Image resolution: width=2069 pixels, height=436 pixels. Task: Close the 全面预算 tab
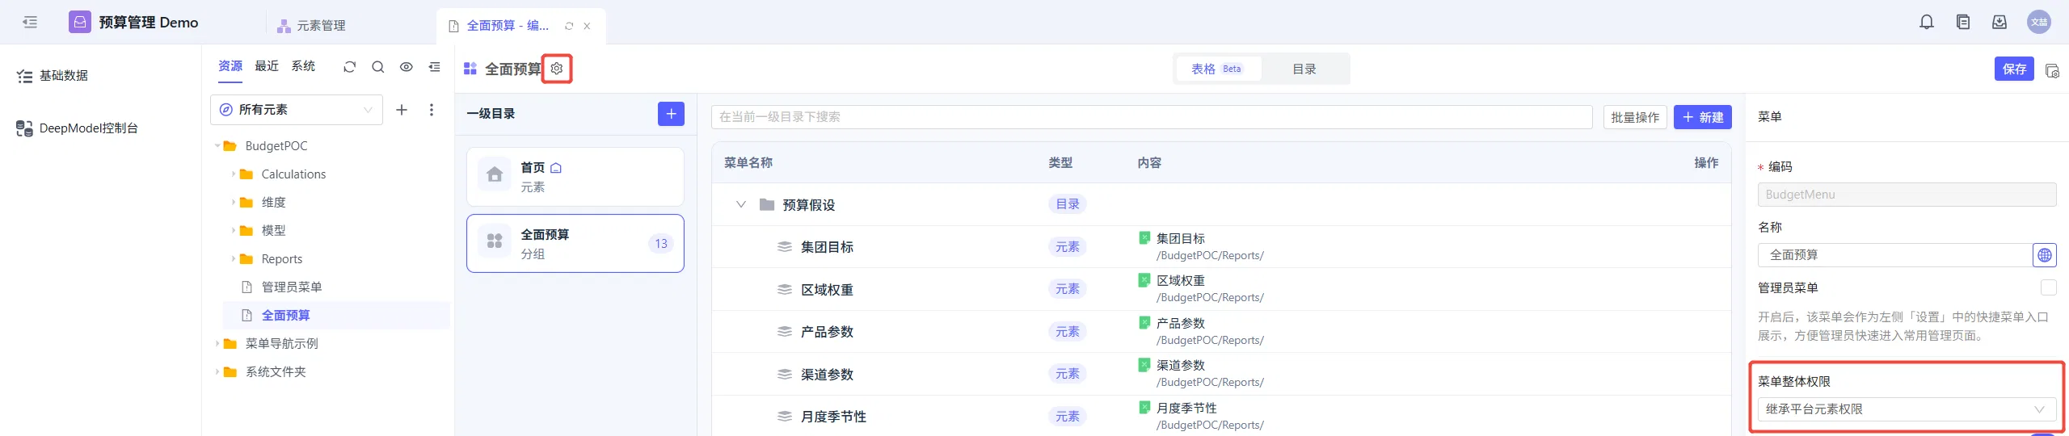click(x=587, y=26)
